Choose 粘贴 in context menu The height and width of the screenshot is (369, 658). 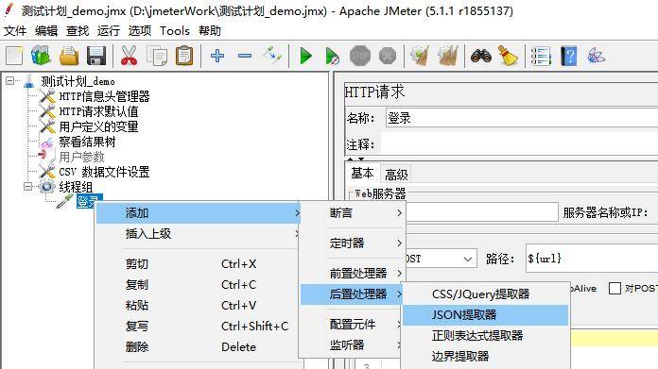199,306
